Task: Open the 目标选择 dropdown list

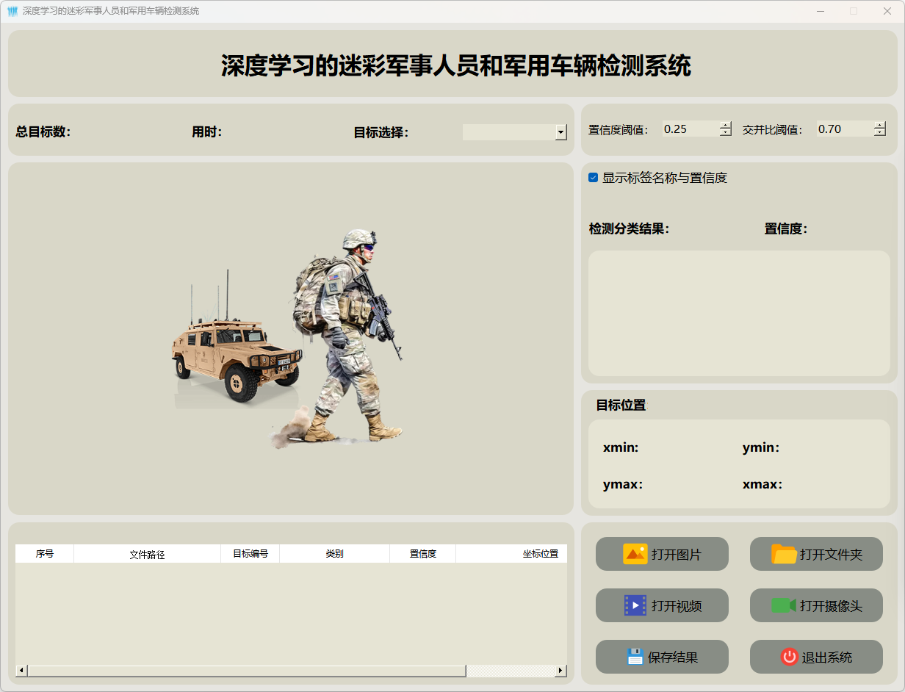Action: point(561,132)
